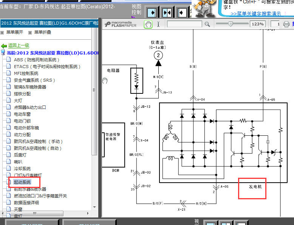Open 鼓风机&空调控制（手动）
This screenshot has height=225, width=294.
coord(38,141)
